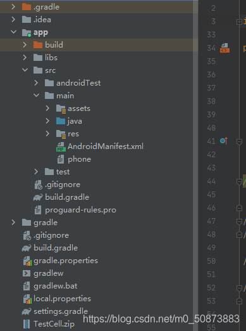
Task: Click the phone text file icon
Action: tap(61, 159)
